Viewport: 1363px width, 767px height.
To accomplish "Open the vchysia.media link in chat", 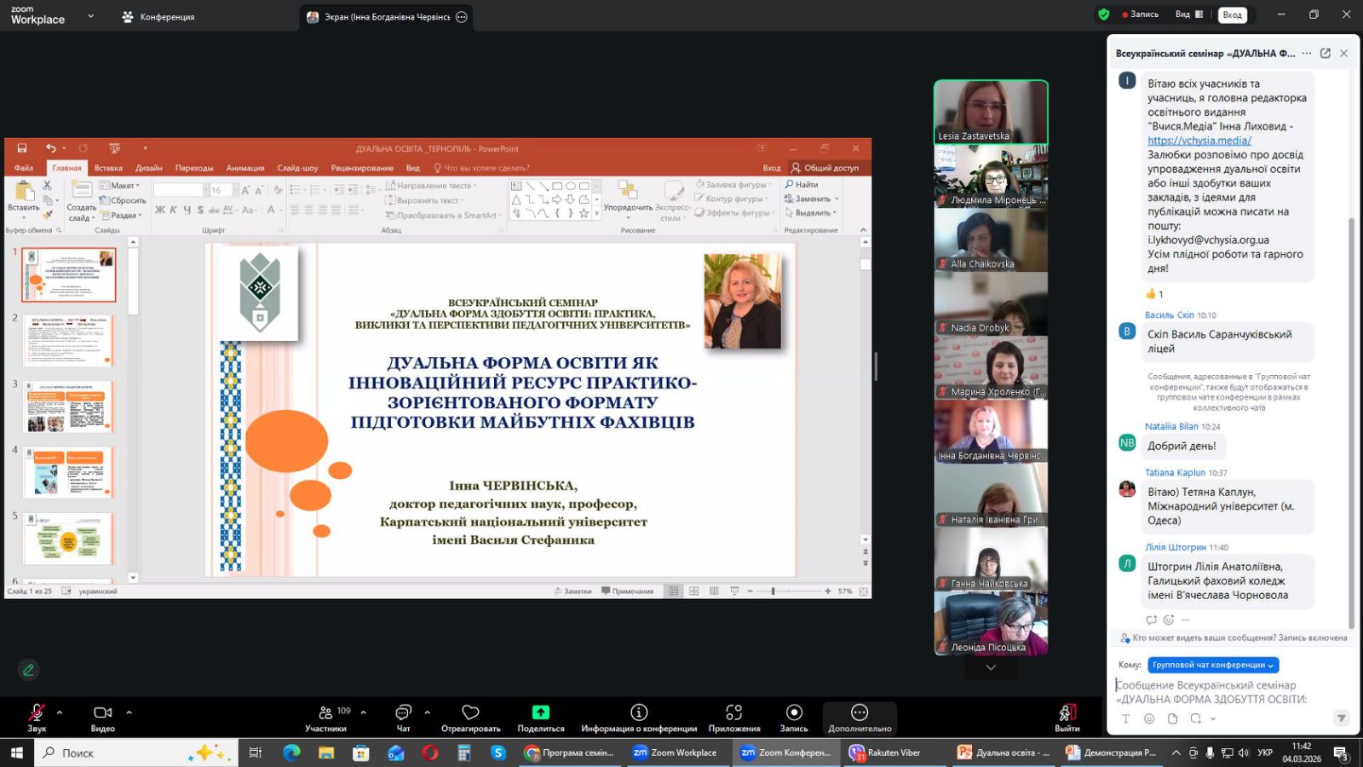I will (x=1199, y=141).
